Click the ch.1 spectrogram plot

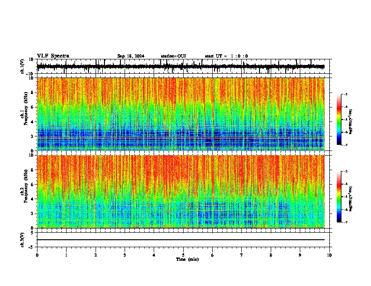tap(181, 114)
